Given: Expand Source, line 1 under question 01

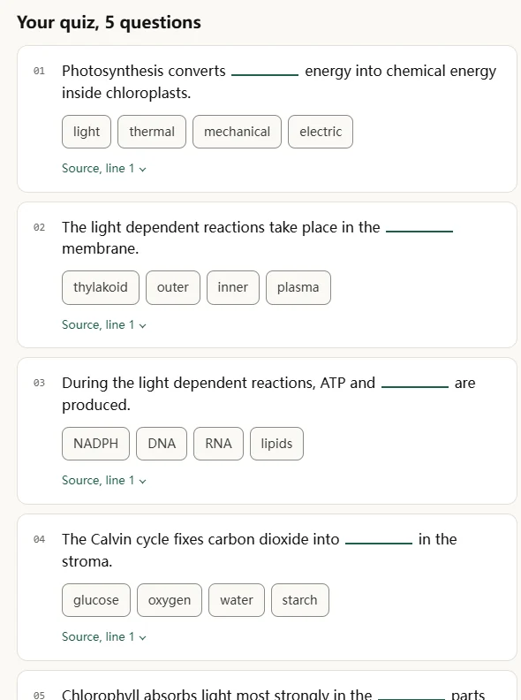Looking at the screenshot, I should 104,168.
